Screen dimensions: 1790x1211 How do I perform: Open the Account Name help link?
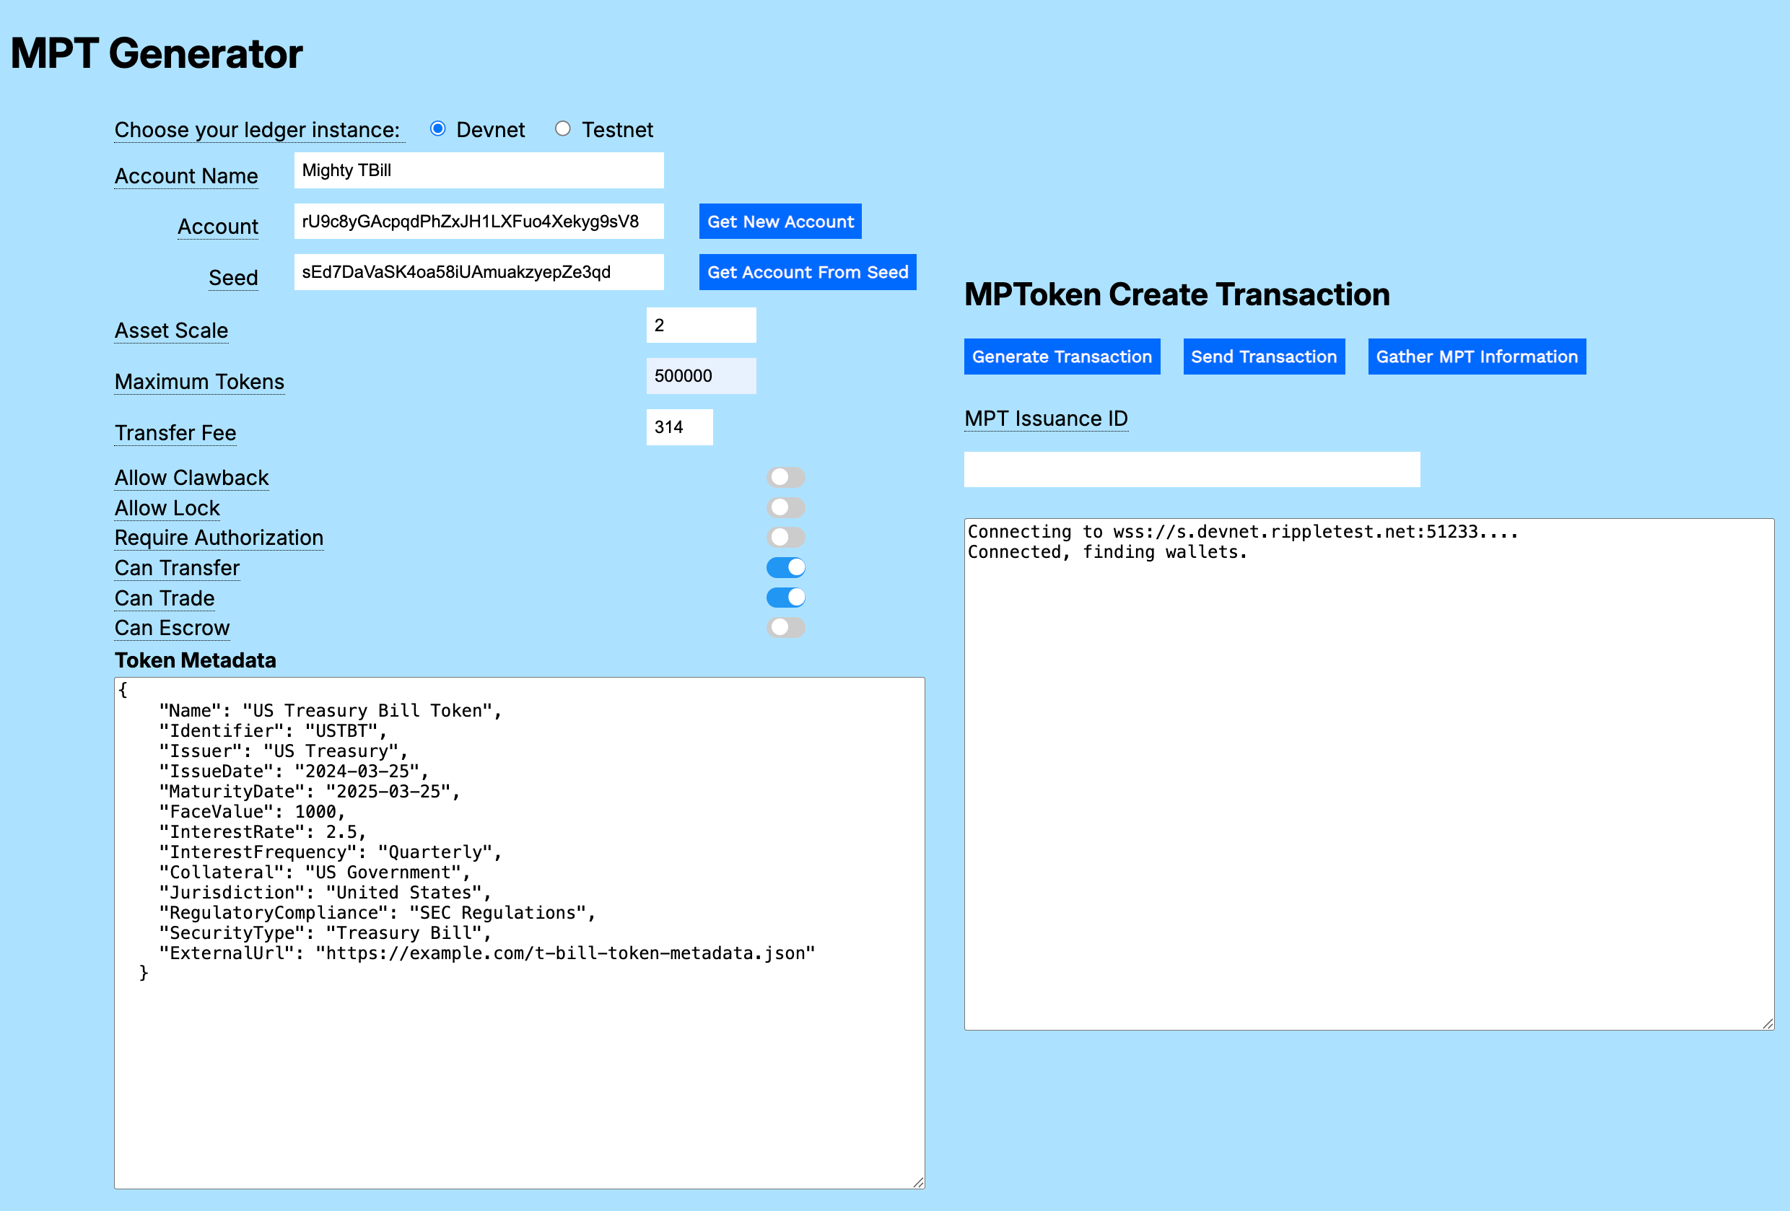click(185, 175)
